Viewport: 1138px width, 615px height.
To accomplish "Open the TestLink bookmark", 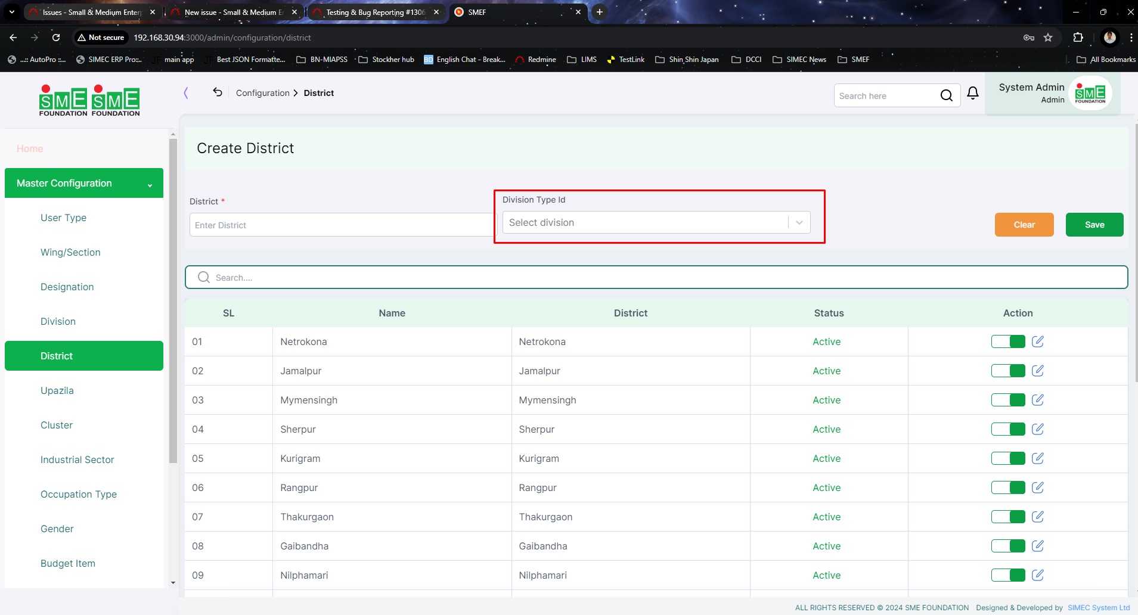I will click(x=626, y=60).
